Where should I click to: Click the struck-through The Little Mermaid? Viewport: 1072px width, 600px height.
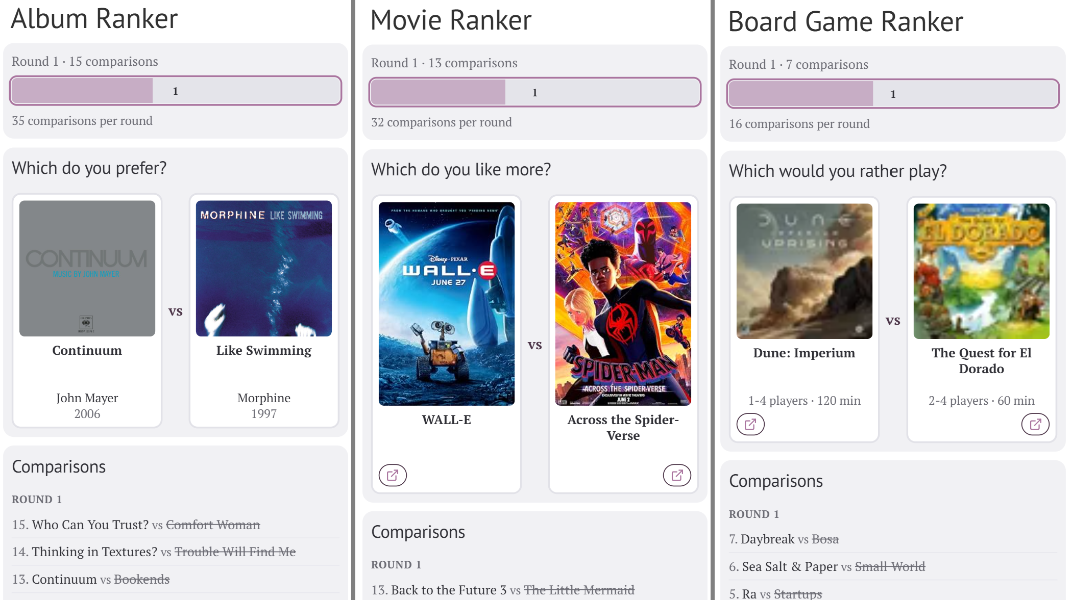[x=579, y=590]
